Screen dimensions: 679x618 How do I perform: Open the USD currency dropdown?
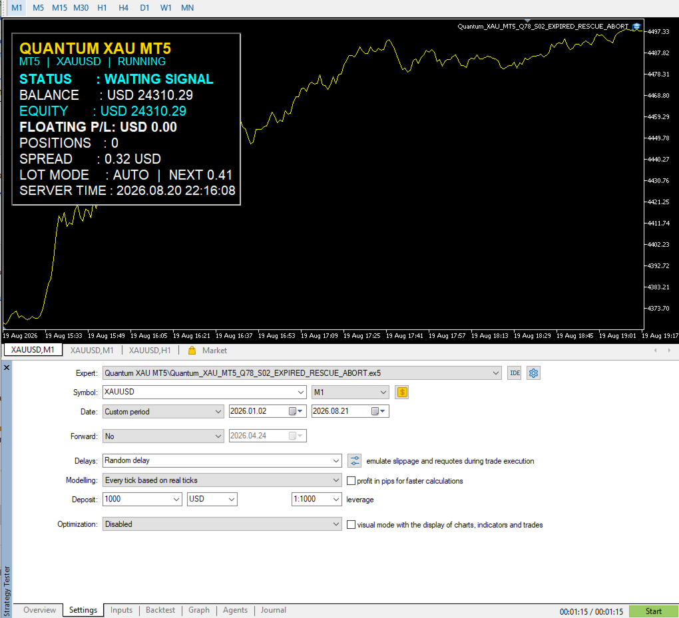(232, 500)
